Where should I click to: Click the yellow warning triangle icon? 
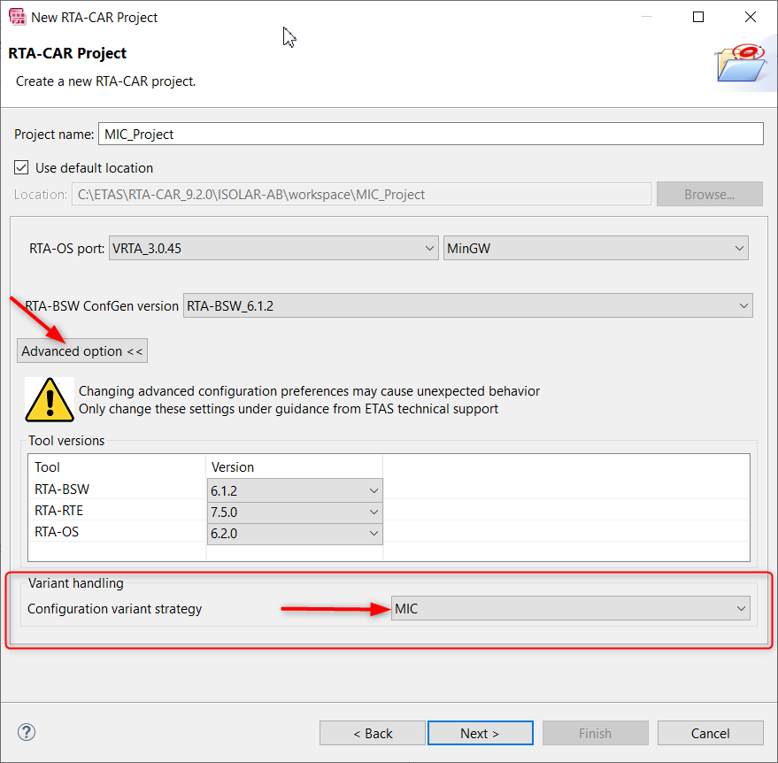[x=49, y=400]
